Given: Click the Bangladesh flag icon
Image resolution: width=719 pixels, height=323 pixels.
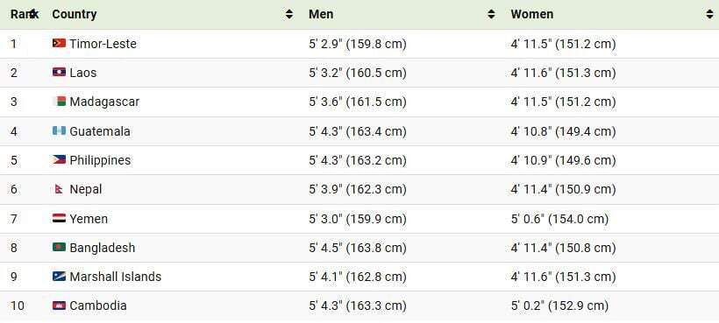Looking at the screenshot, I should pos(59,248).
